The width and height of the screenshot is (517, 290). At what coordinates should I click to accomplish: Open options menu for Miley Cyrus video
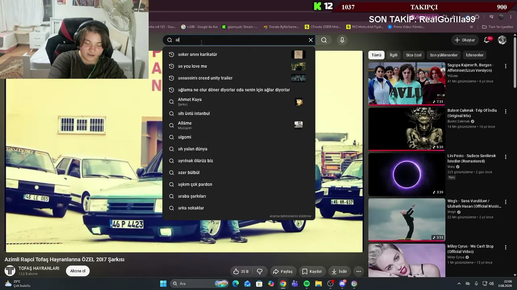(x=505, y=247)
